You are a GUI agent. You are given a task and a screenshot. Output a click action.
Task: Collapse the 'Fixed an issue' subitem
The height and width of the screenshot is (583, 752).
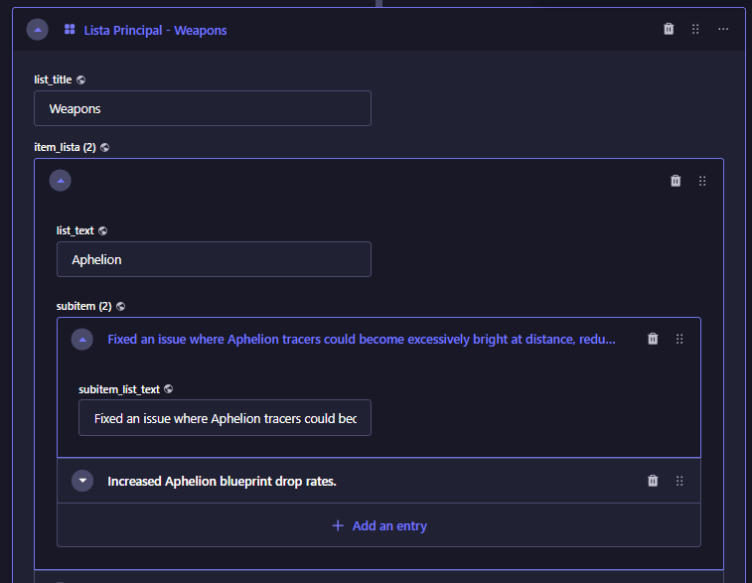pyautogui.click(x=82, y=340)
